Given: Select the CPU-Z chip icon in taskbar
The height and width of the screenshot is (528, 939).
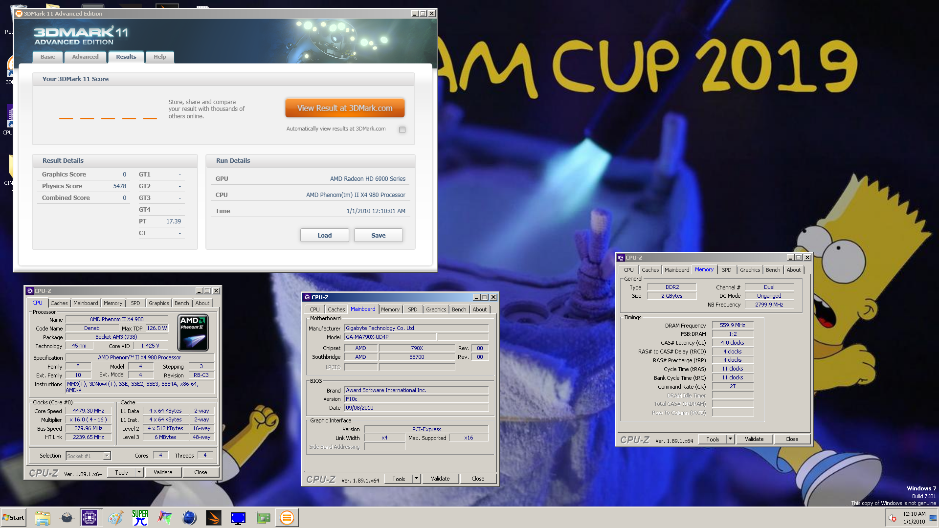Looking at the screenshot, I should tap(90, 518).
